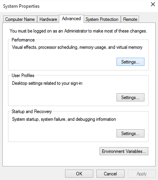Click the visual effects description text

pyautogui.click(x=77, y=47)
